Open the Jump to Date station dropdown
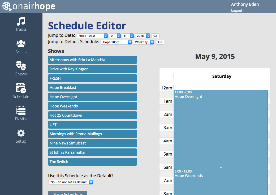The image size is (276, 195). [x=92, y=36]
